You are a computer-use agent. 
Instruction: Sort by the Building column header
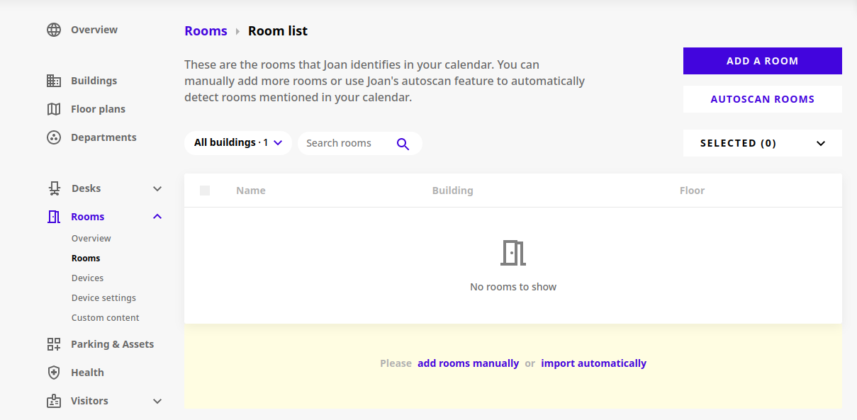point(452,191)
